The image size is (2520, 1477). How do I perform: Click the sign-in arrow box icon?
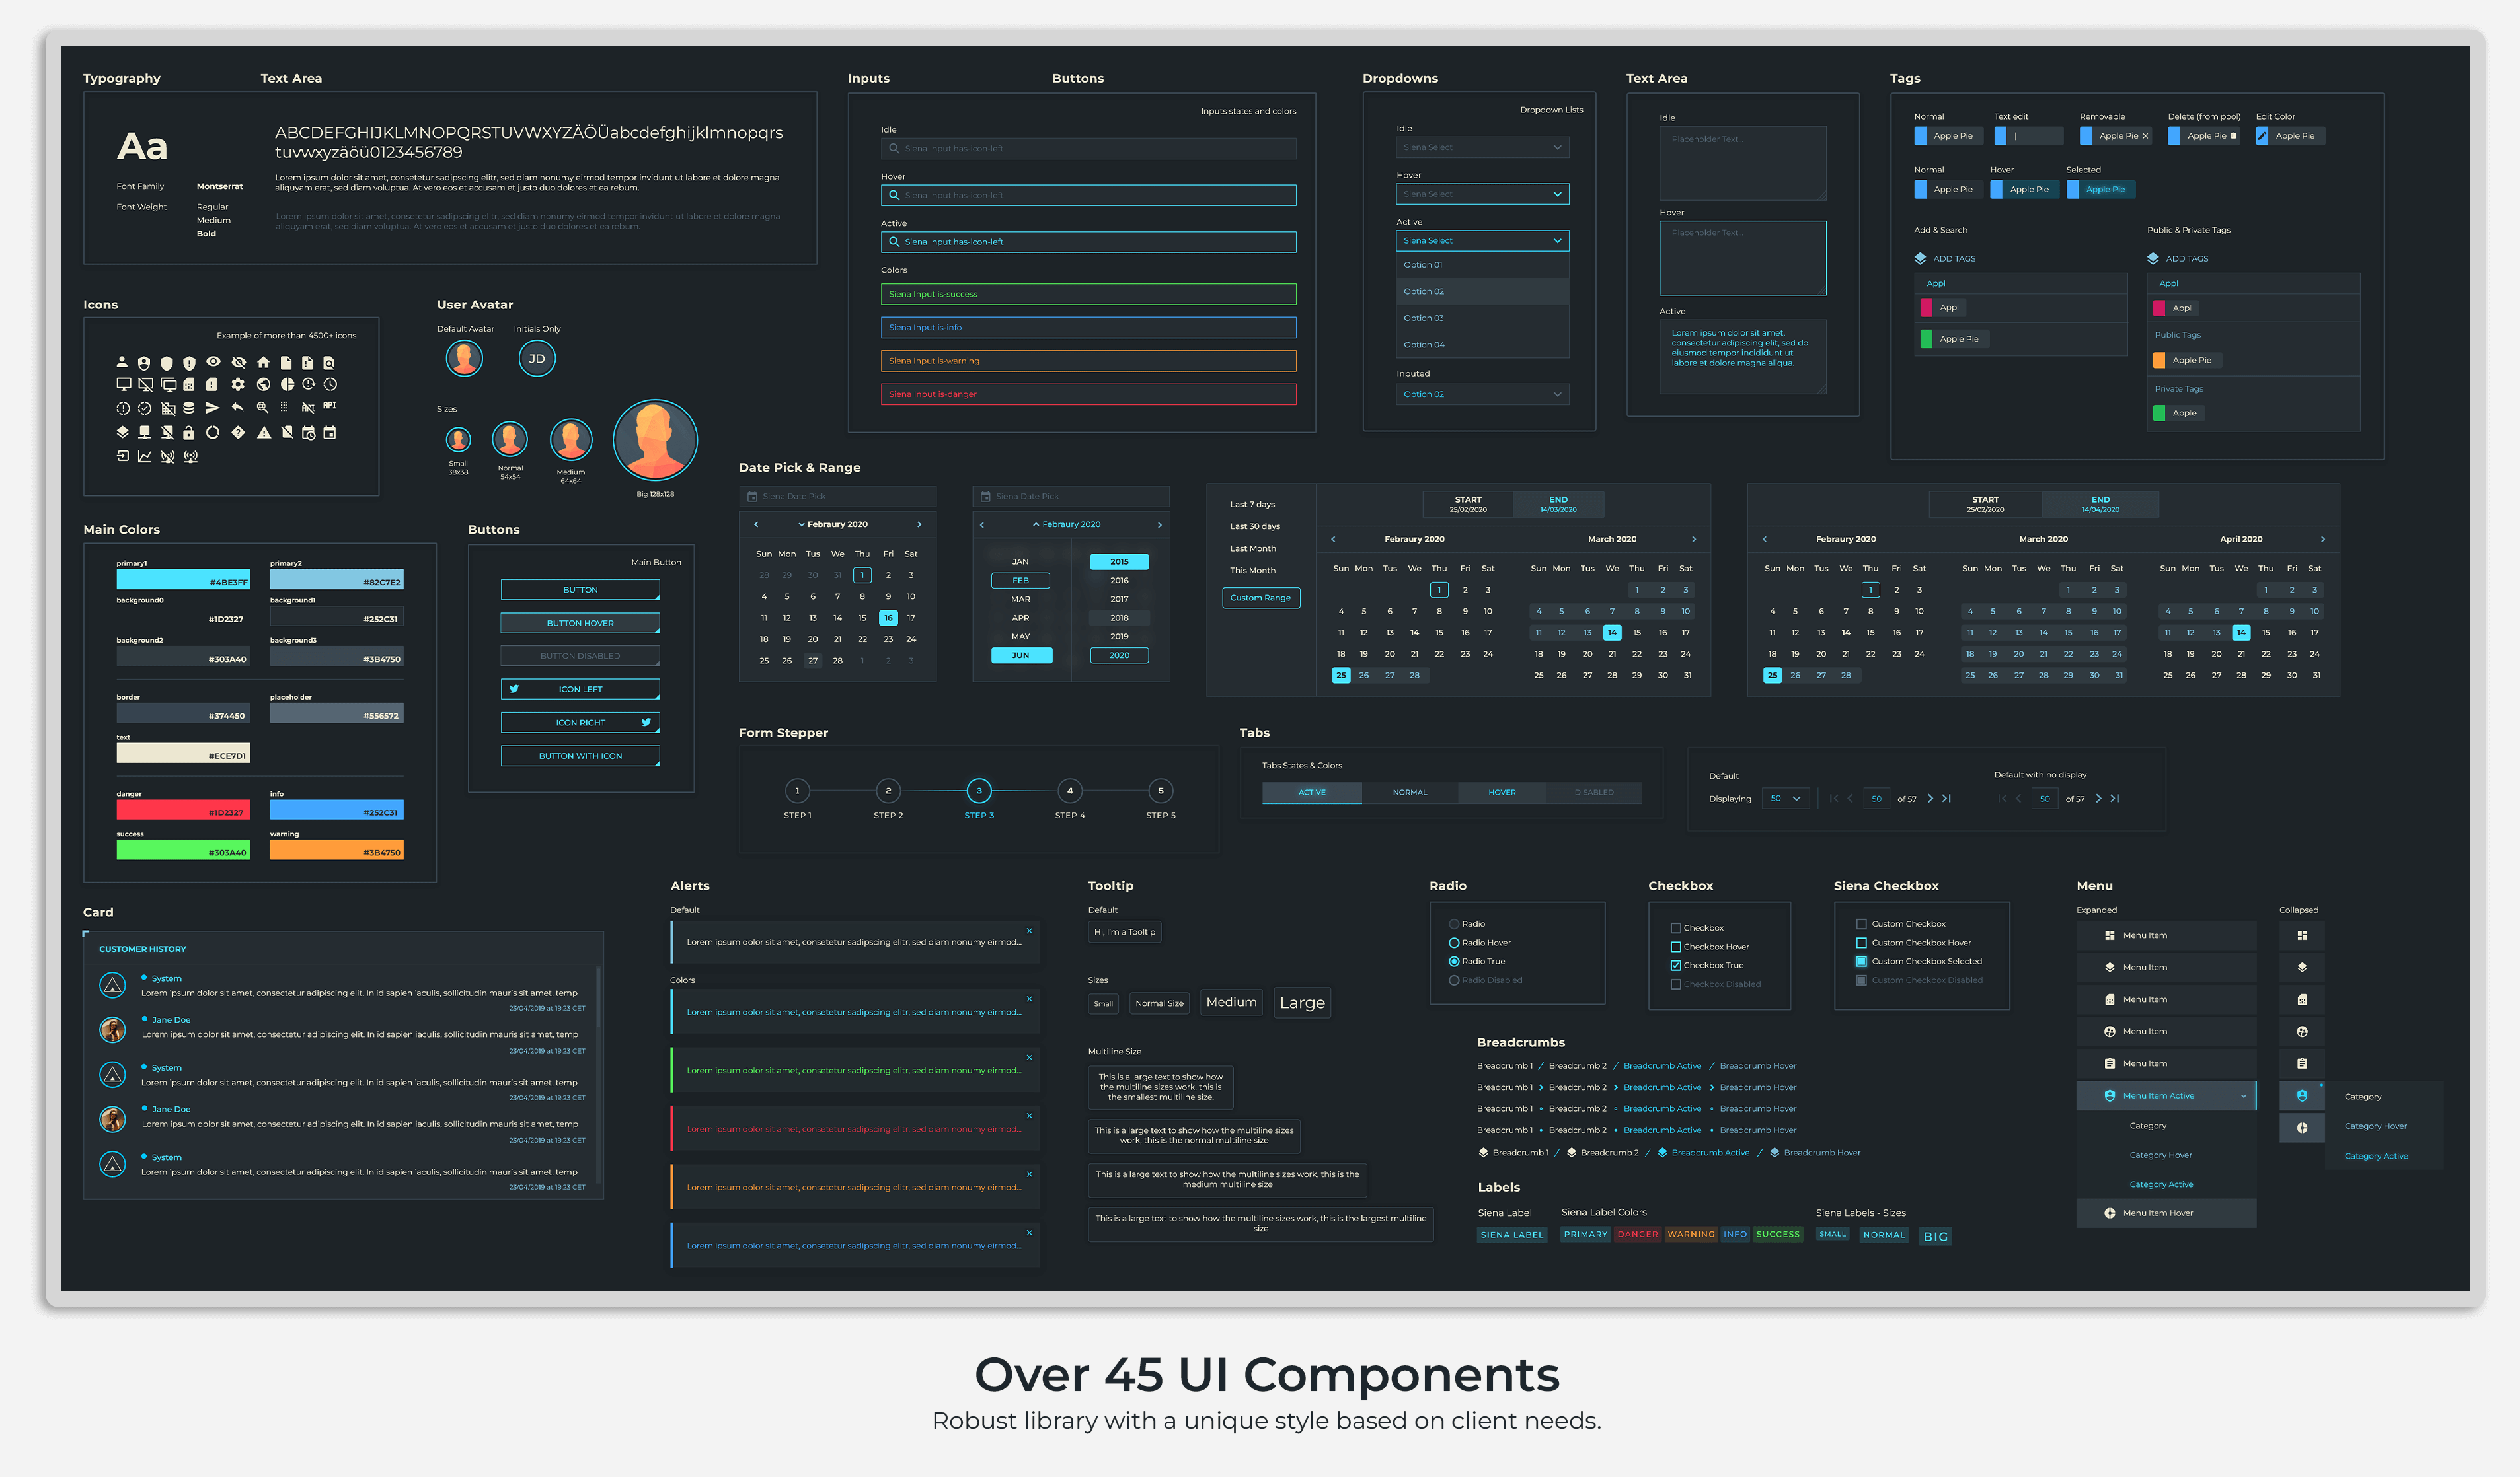[x=122, y=456]
